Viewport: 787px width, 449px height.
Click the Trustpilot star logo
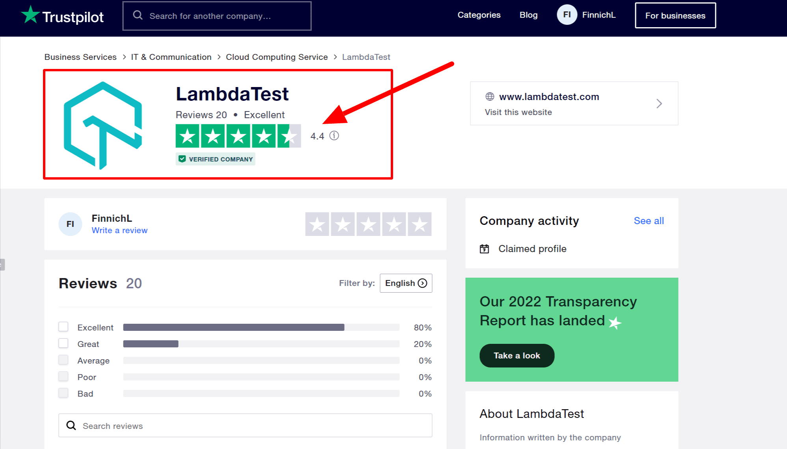click(x=30, y=15)
